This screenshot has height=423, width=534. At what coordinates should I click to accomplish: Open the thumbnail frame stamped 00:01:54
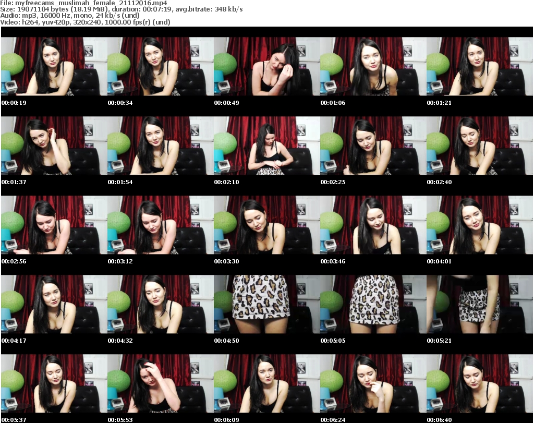tap(161, 146)
